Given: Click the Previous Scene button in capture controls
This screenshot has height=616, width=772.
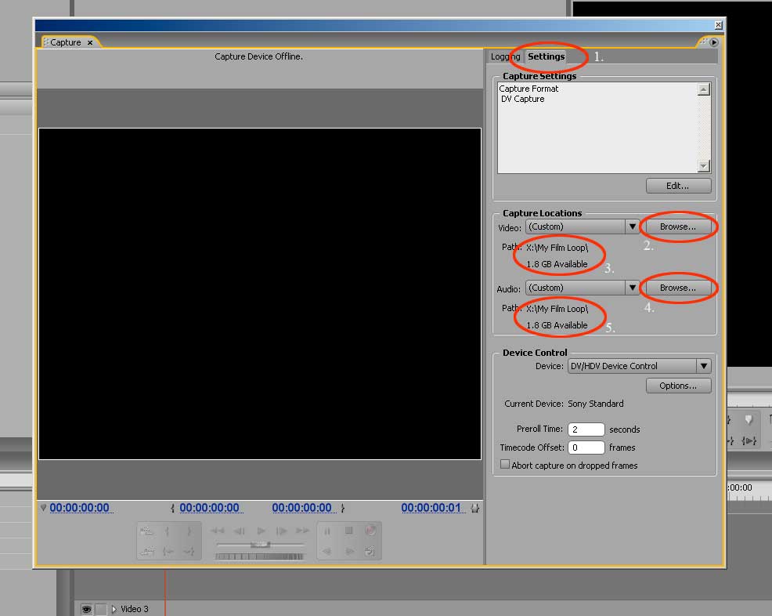Looking at the screenshot, I should click(x=146, y=551).
